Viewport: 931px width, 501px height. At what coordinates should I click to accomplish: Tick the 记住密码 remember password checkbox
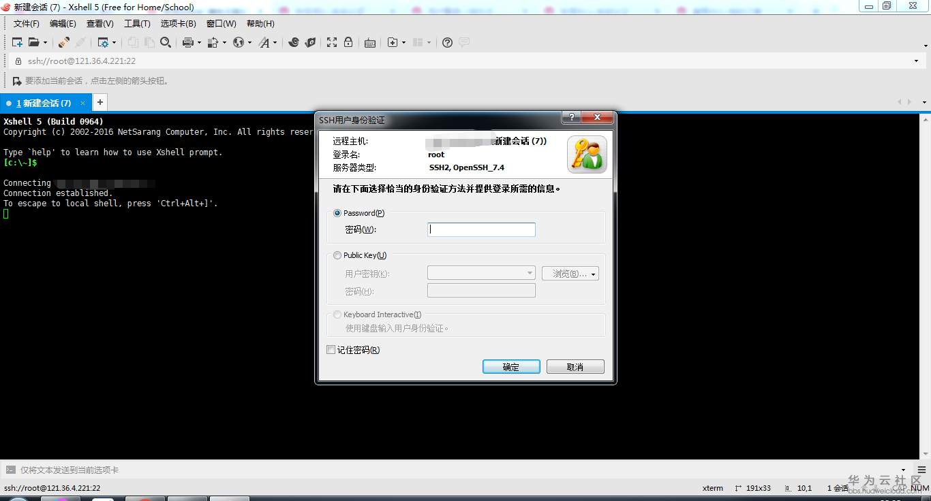331,350
